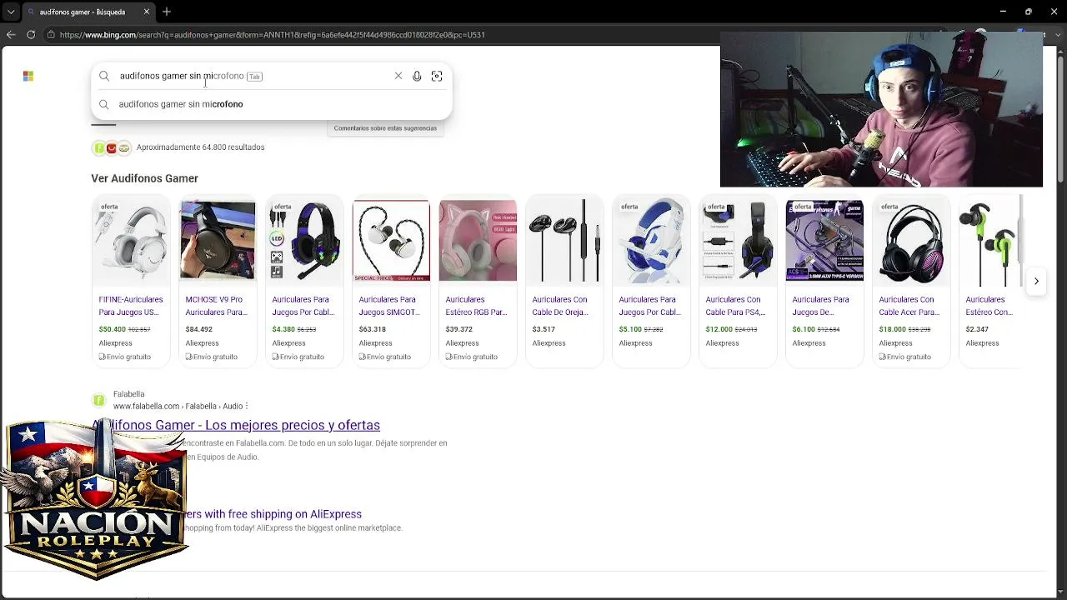The image size is (1067, 600).
Task: Click the $4.380 product price
Action: [283, 329]
